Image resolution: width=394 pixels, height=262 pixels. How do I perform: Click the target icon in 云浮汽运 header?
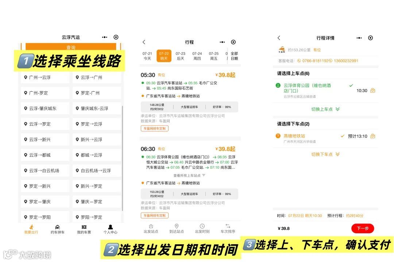116,37
